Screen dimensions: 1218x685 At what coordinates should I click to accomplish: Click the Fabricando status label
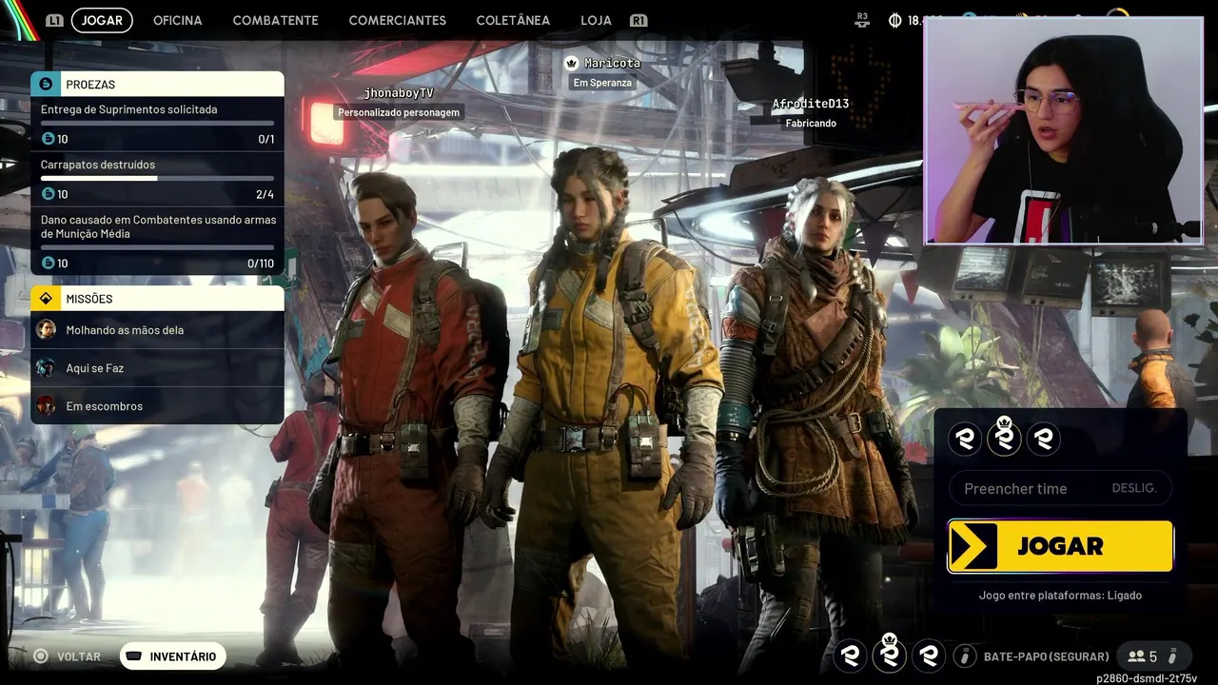(811, 124)
